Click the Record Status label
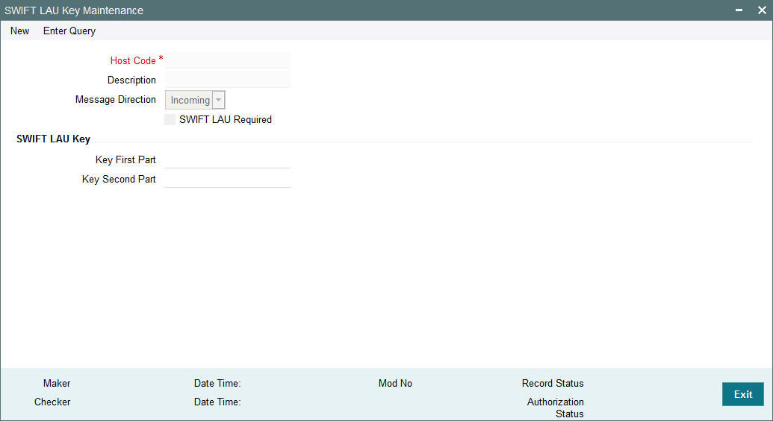This screenshot has width=773, height=421. (553, 383)
